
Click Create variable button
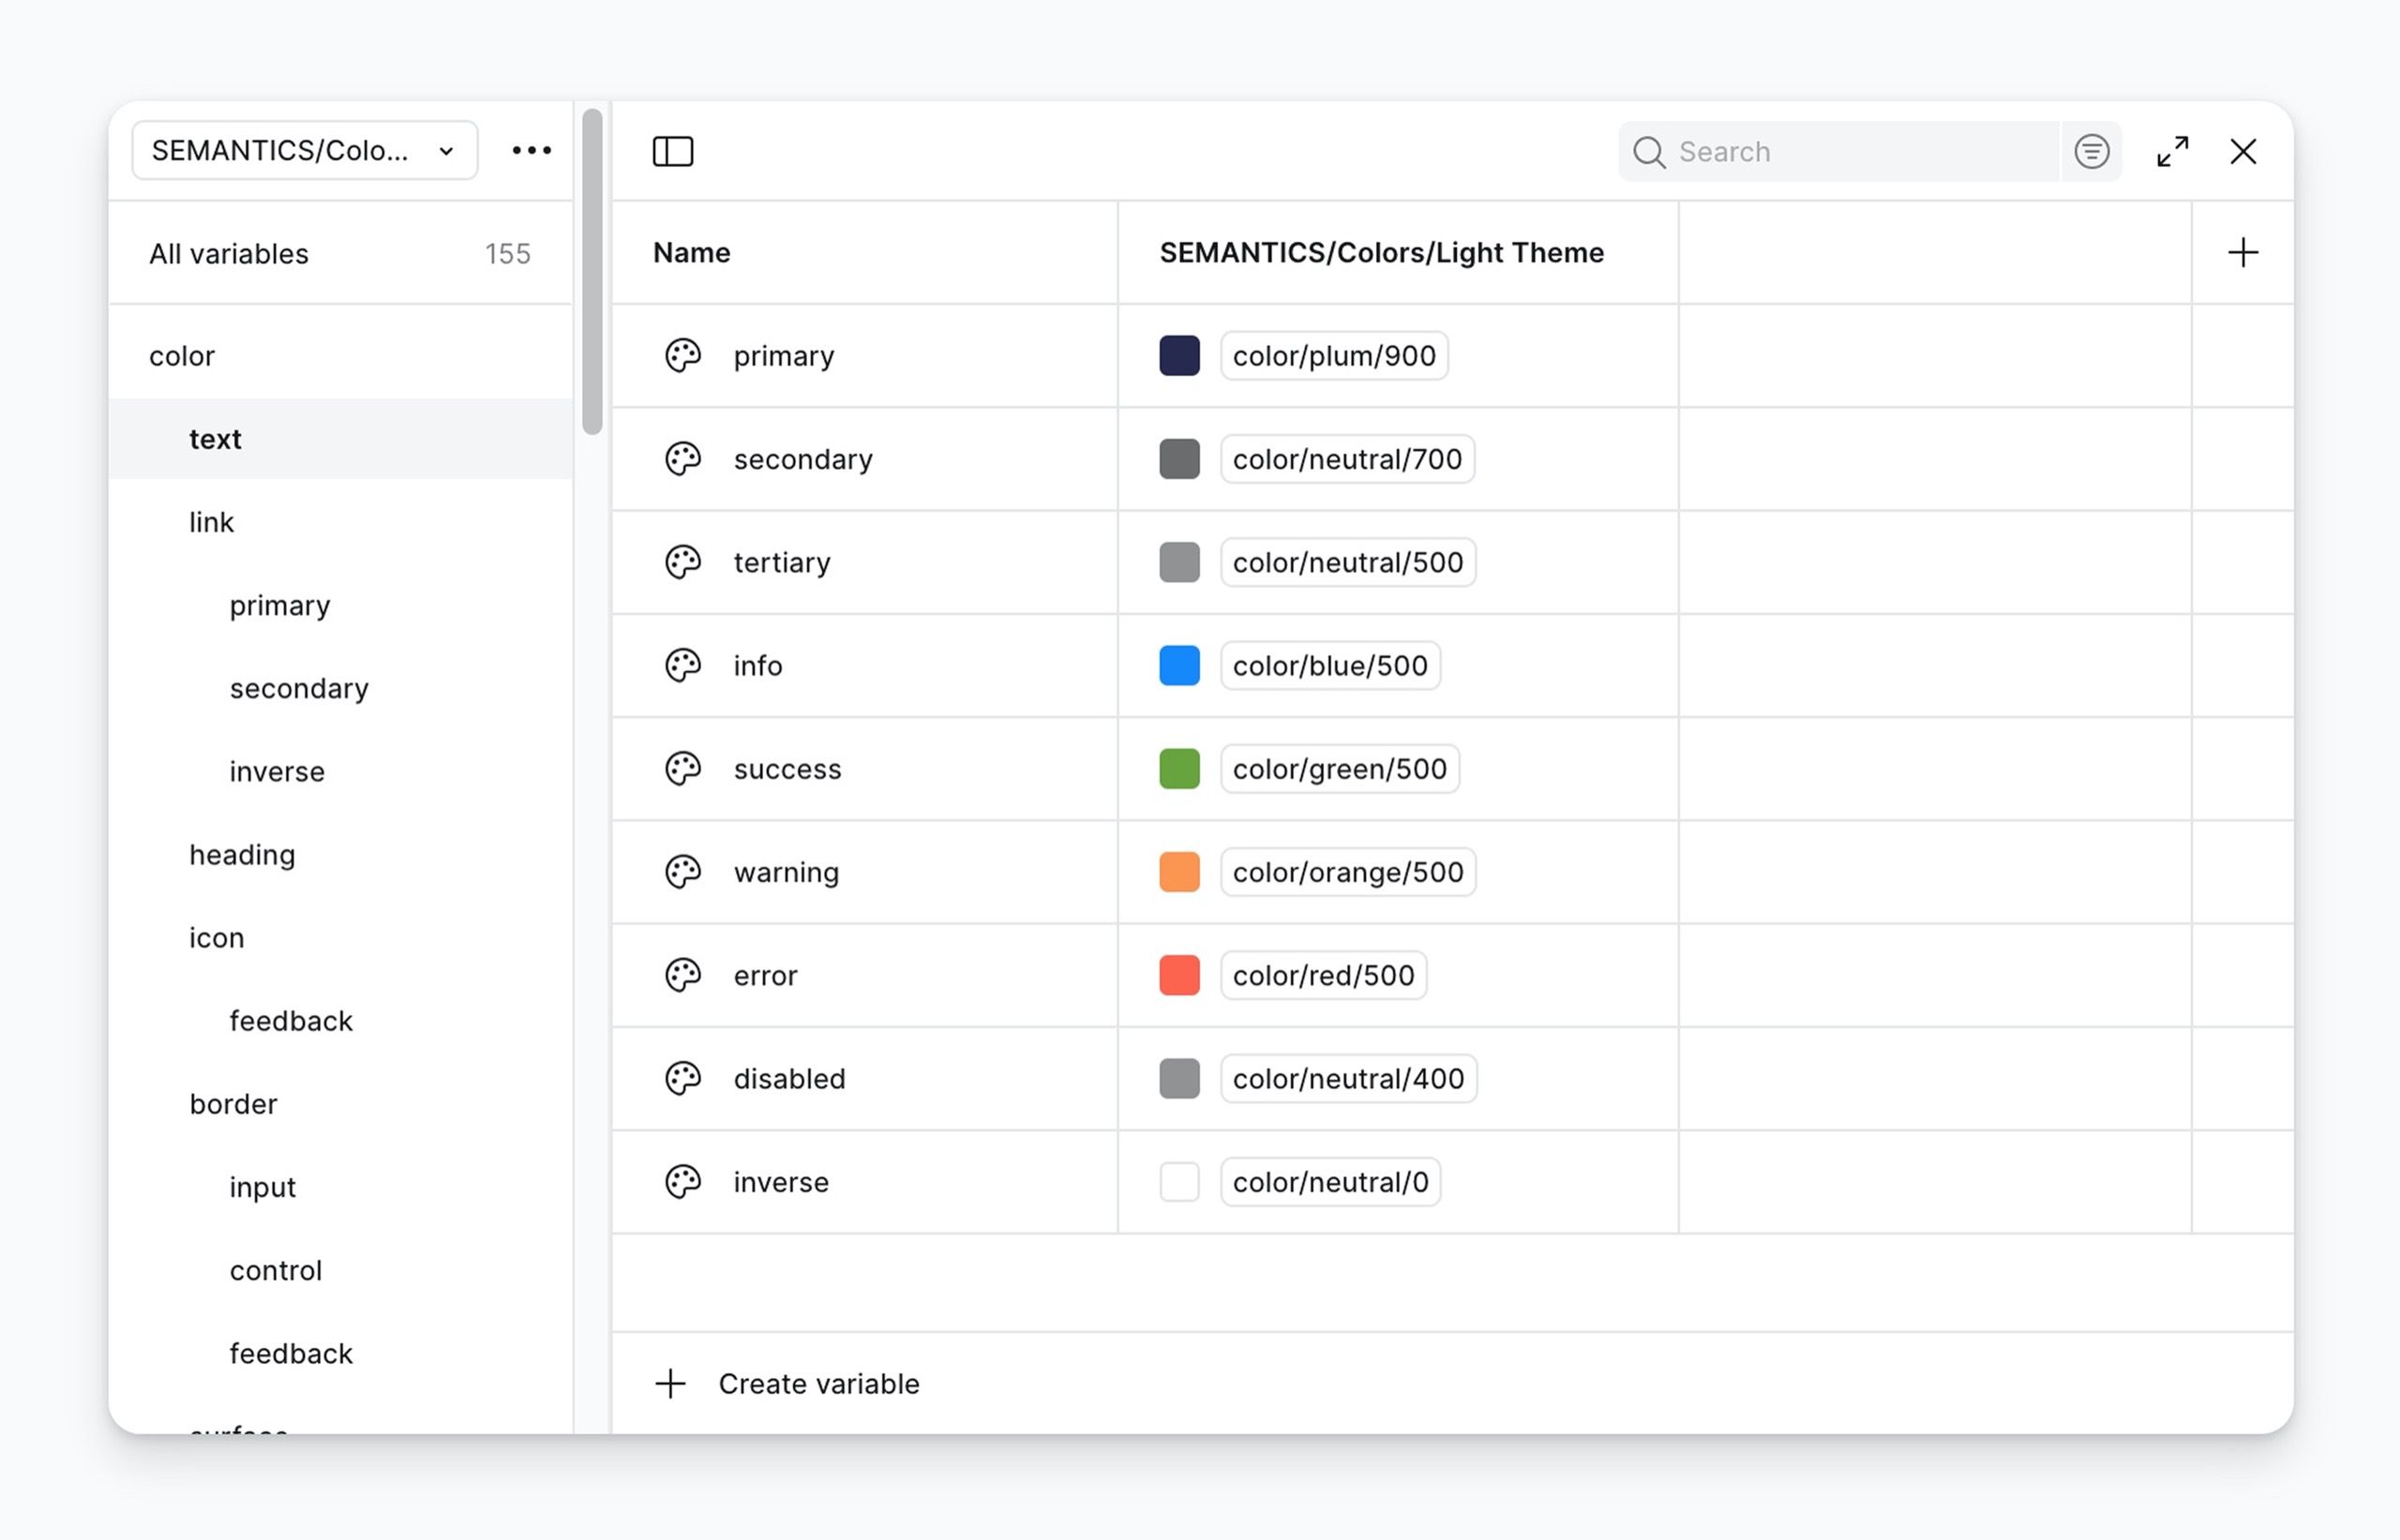point(787,1384)
